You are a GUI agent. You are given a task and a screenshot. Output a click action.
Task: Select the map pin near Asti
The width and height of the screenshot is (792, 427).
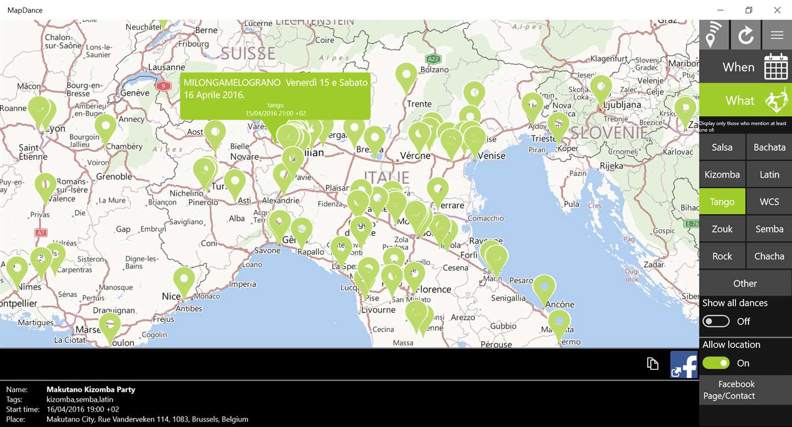tap(235, 182)
